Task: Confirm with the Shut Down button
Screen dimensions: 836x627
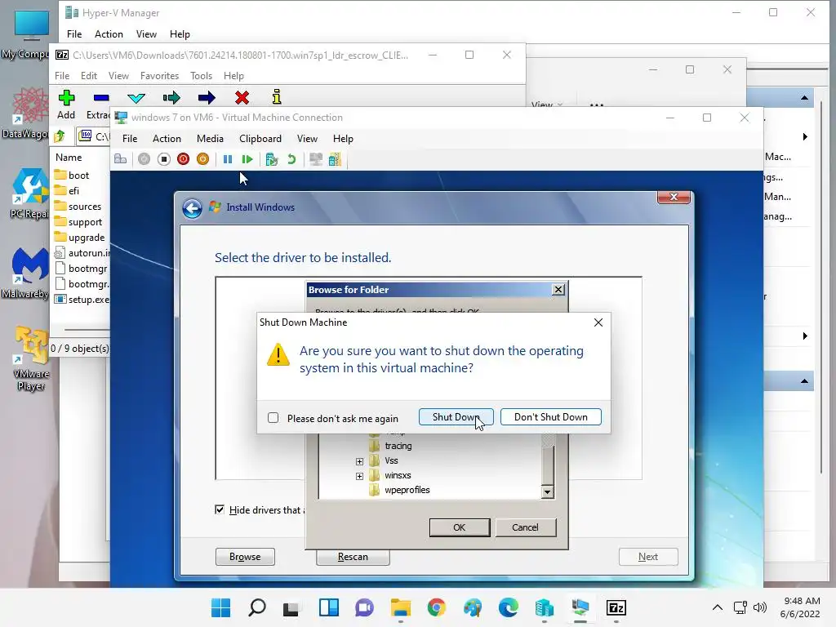Action: 456,417
